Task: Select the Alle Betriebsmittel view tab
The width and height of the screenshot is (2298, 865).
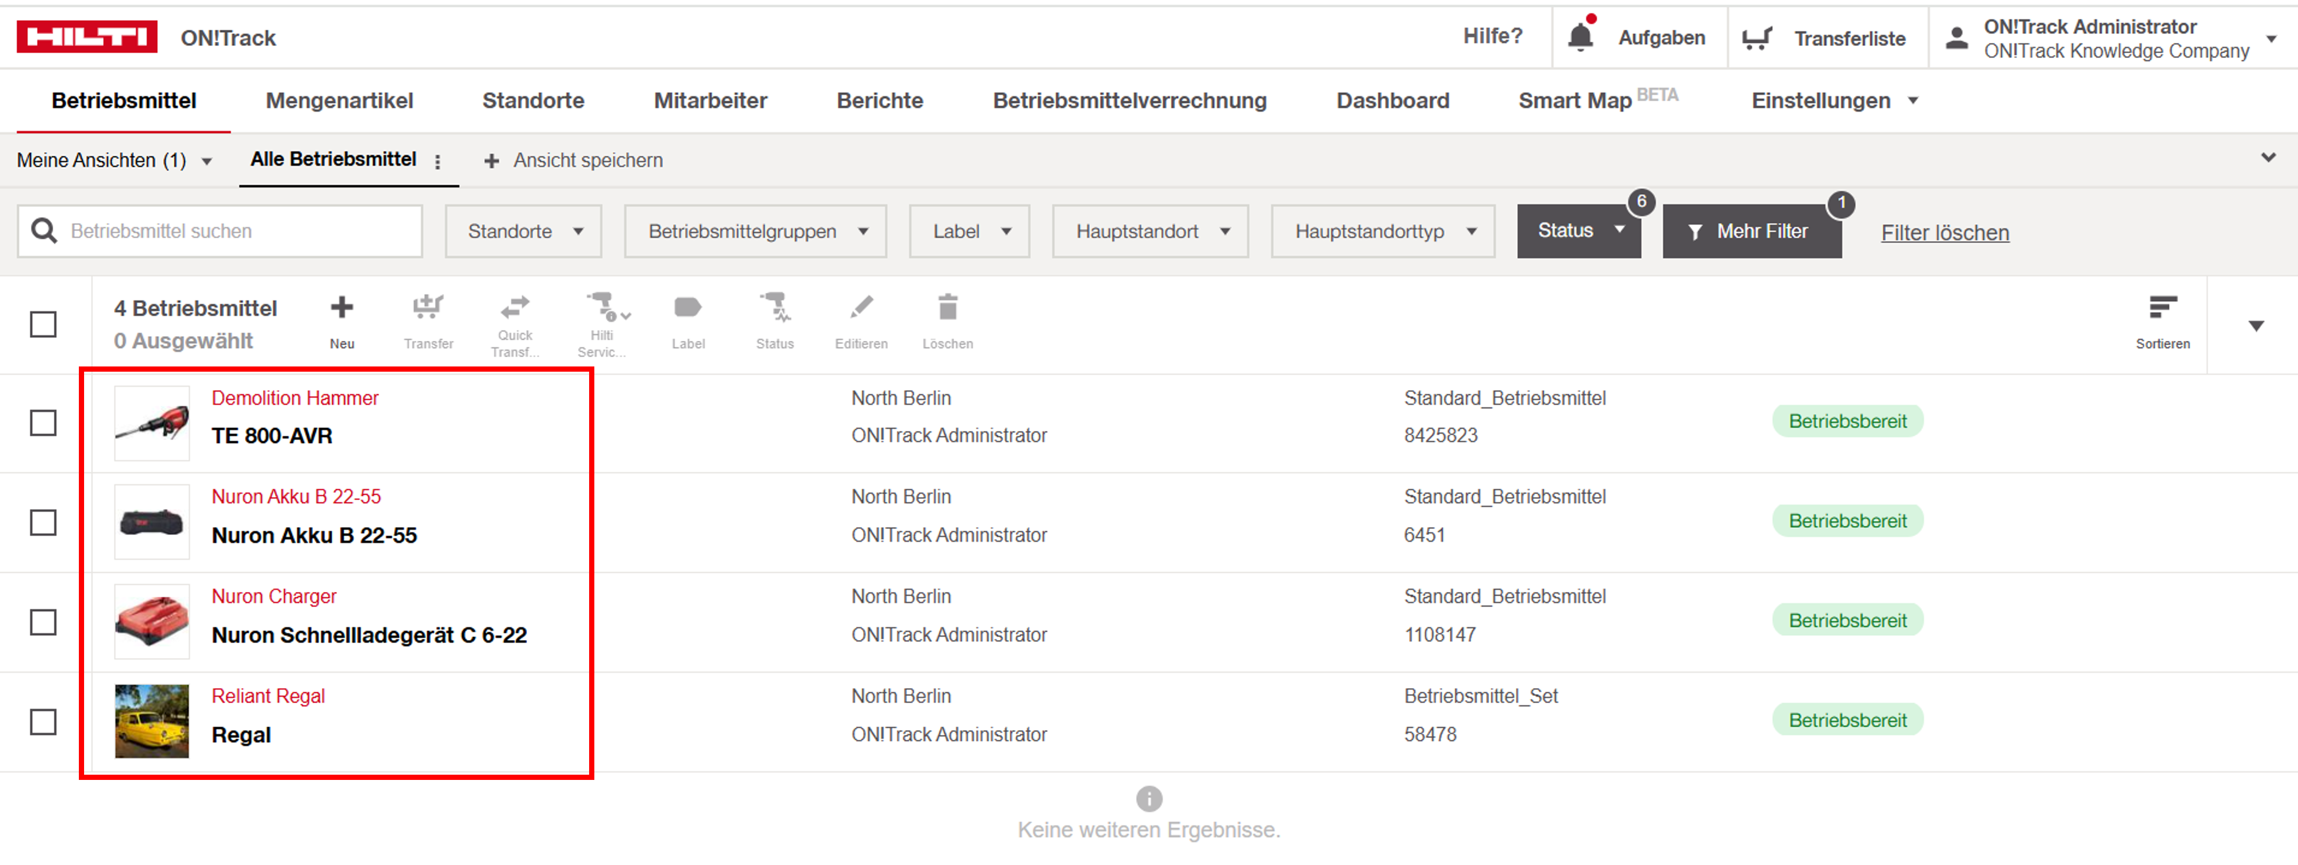Action: click(x=333, y=160)
